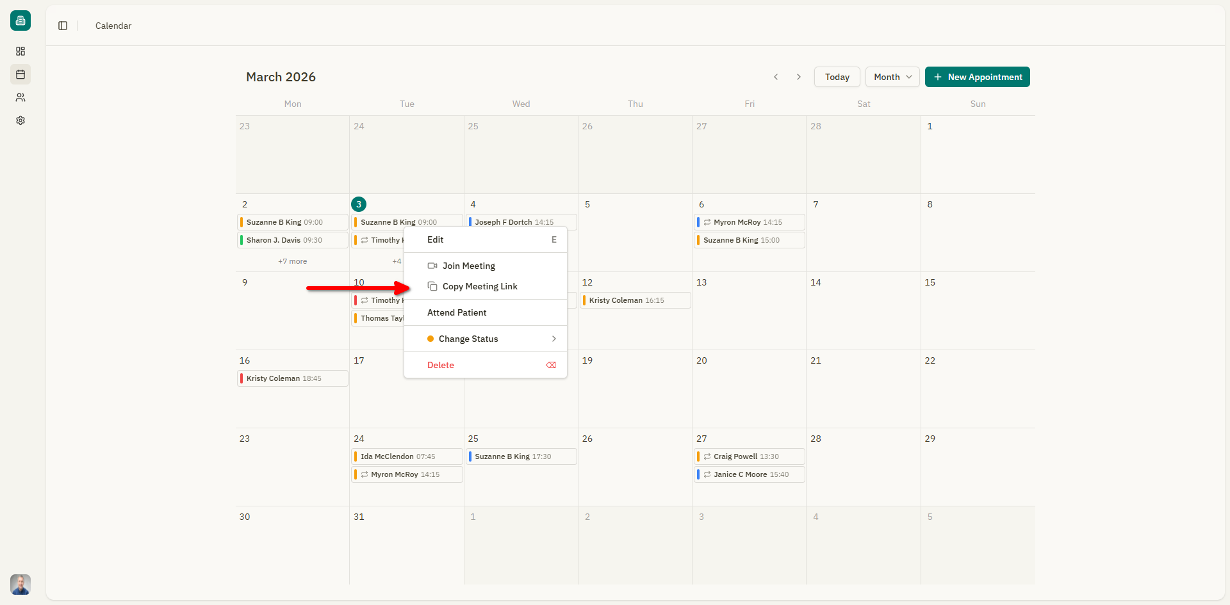Open the patients section via the people icon
Screen dimensions: 1230x605
(x=20, y=97)
